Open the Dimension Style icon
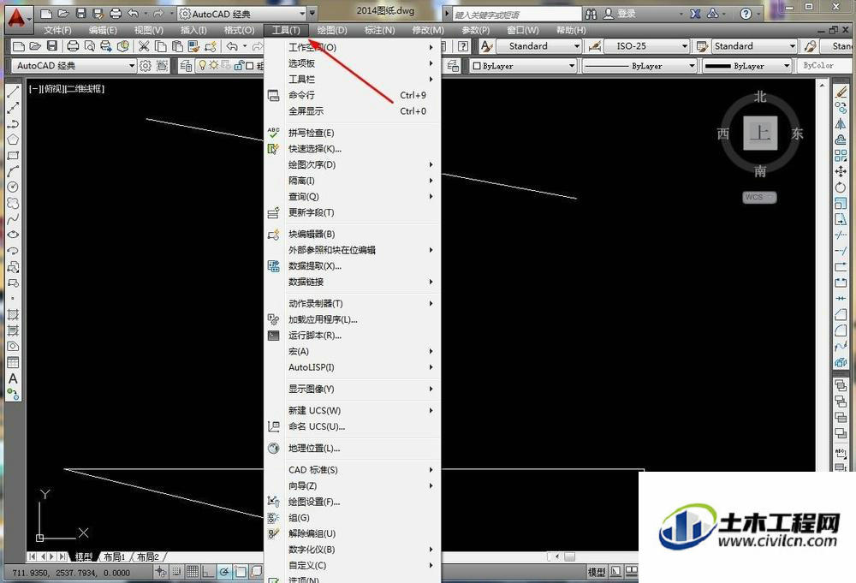Viewport: 856px width, 583px height. (x=595, y=46)
